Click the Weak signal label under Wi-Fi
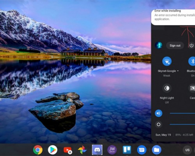The height and width of the screenshot is (156, 195). (x=167, y=76)
